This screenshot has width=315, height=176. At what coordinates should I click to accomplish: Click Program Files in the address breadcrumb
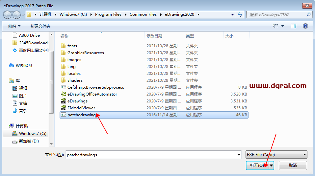click(x=108, y=14)
